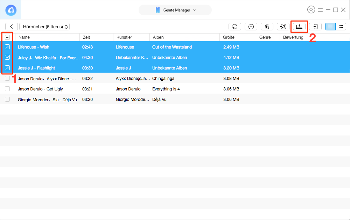This screenshot has width=350, height=220.
Task: Click the 'Everything Is 4' album cell
Action: [166, 89]
